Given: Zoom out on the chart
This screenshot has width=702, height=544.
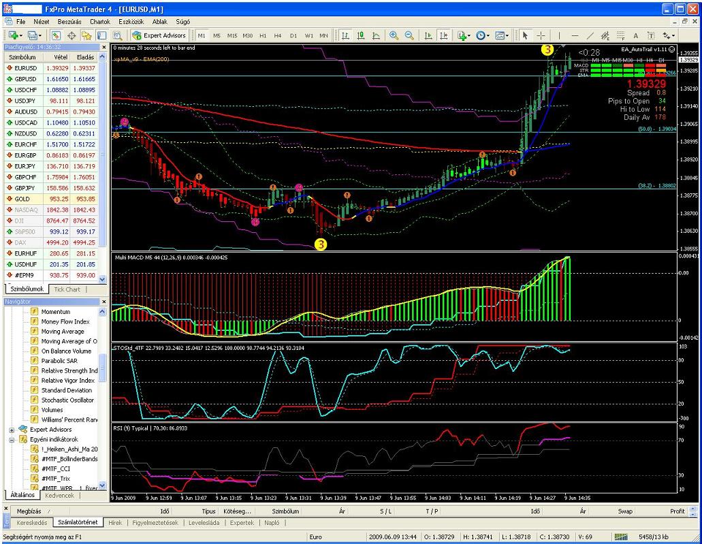Looking at the screenshot, I should [x=409, y=35].
